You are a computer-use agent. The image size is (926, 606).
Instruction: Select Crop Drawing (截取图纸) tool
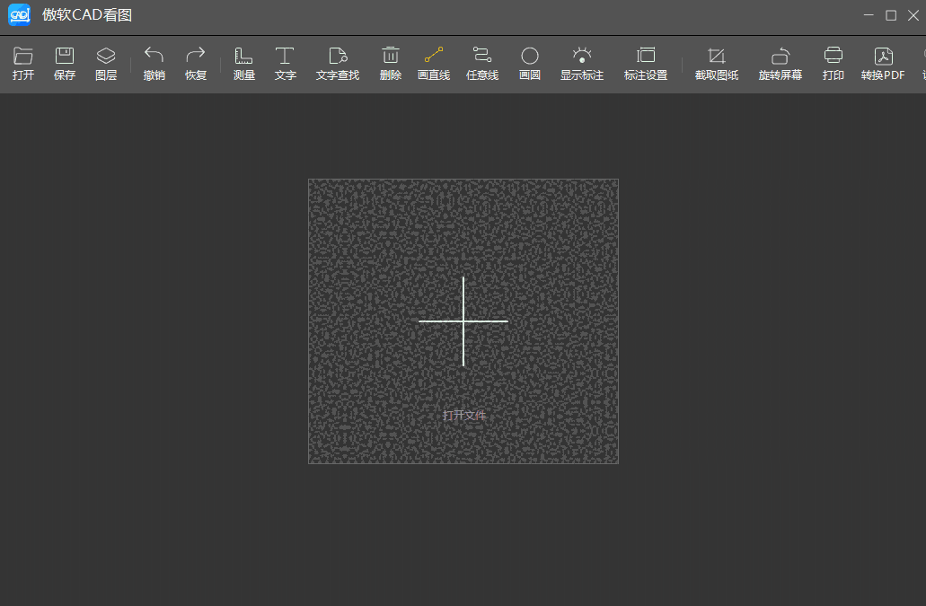[716, 57]
